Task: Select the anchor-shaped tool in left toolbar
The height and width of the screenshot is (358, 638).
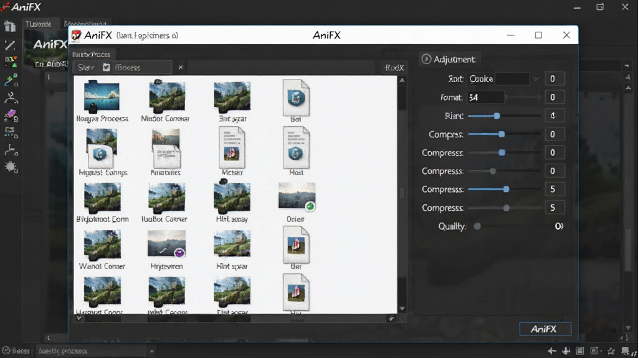Action: tap(11, 98)
